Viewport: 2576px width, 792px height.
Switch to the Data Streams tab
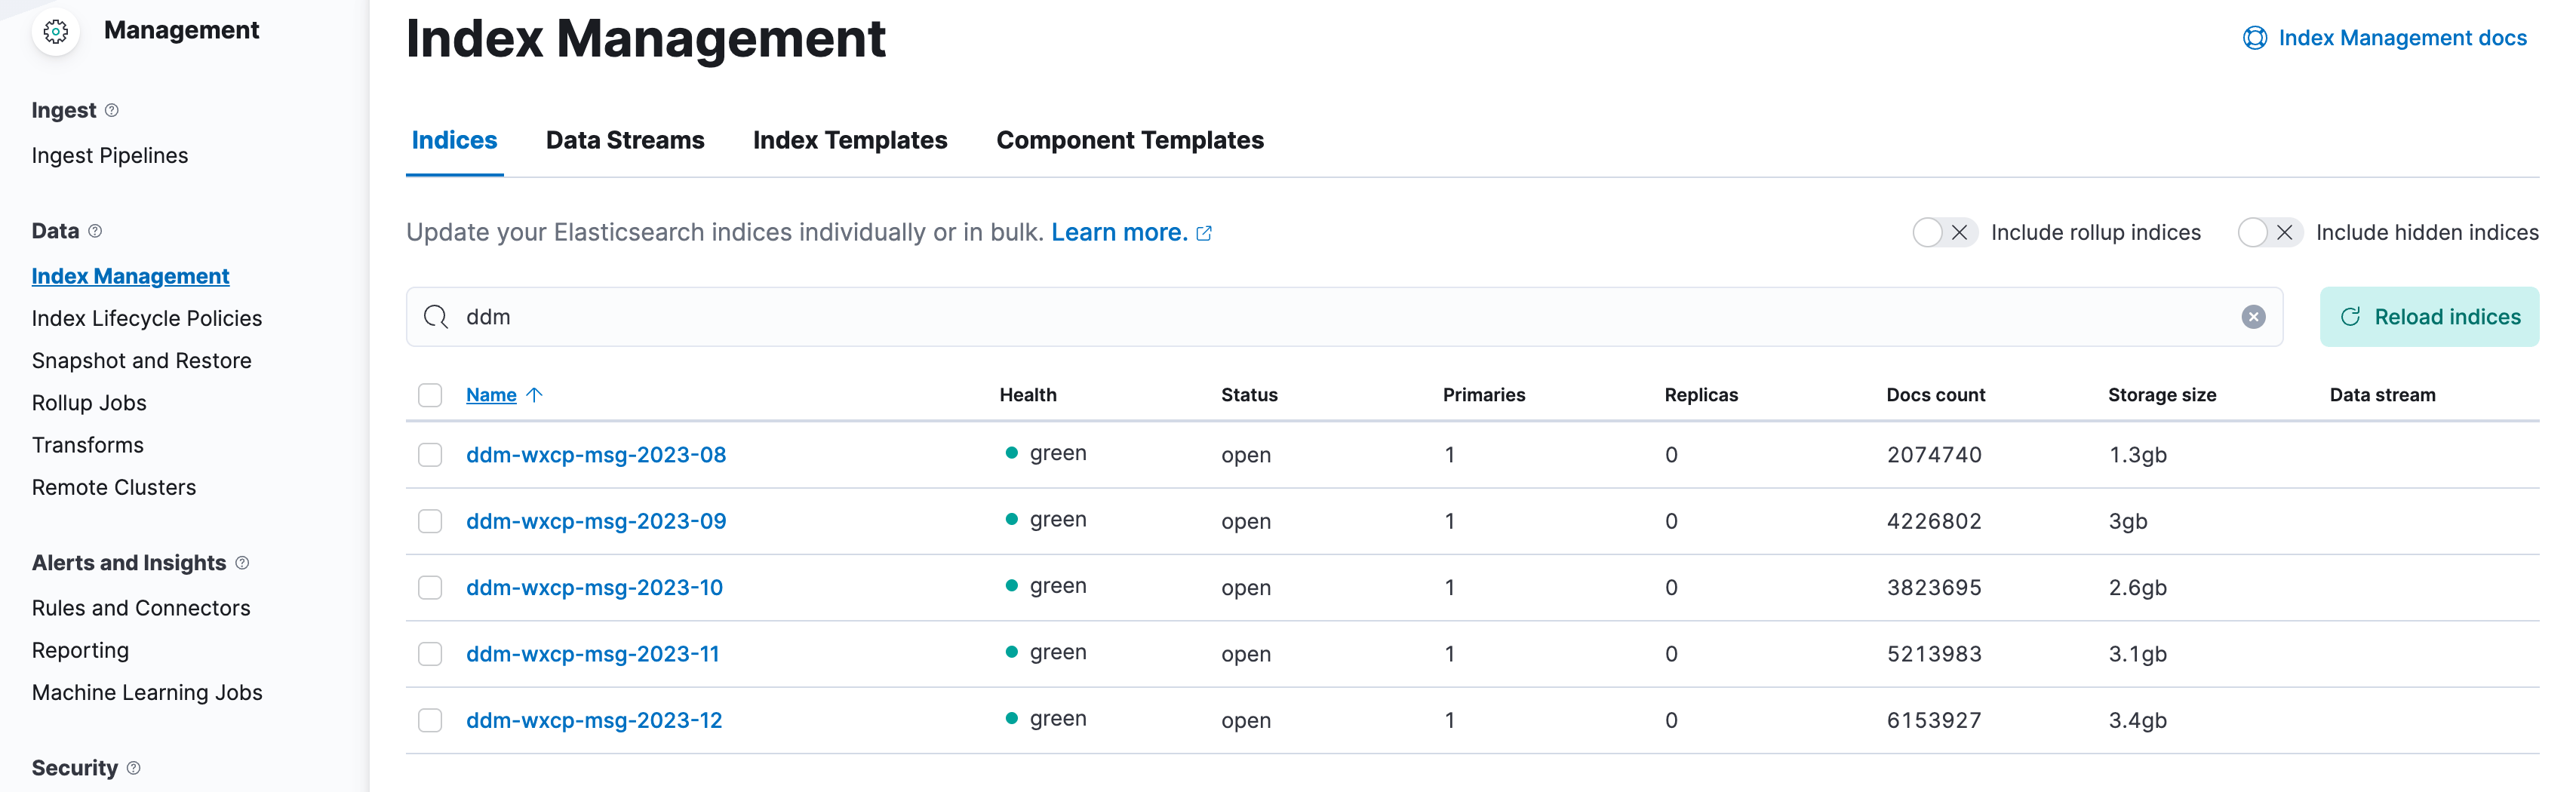click(625, 140)
